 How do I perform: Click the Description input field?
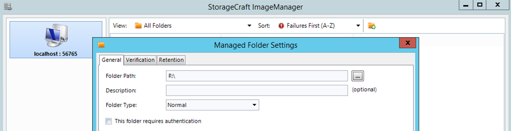257,90
